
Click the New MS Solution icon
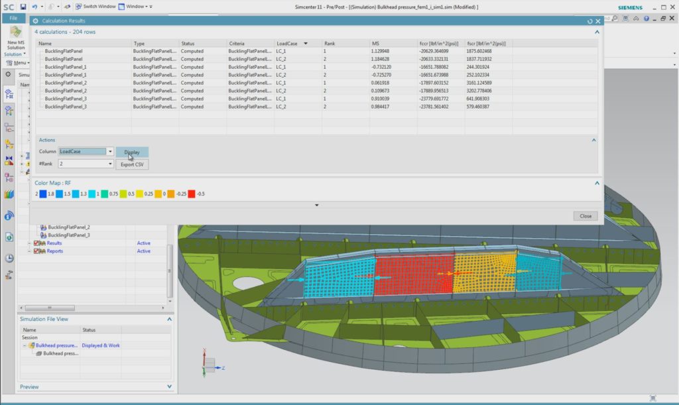[14, 31]
